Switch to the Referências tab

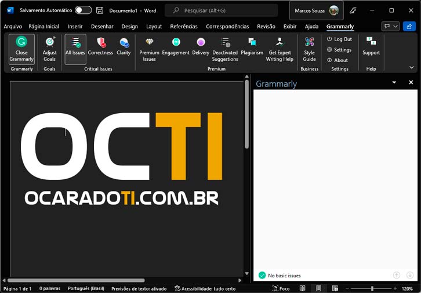pos(184,26)
